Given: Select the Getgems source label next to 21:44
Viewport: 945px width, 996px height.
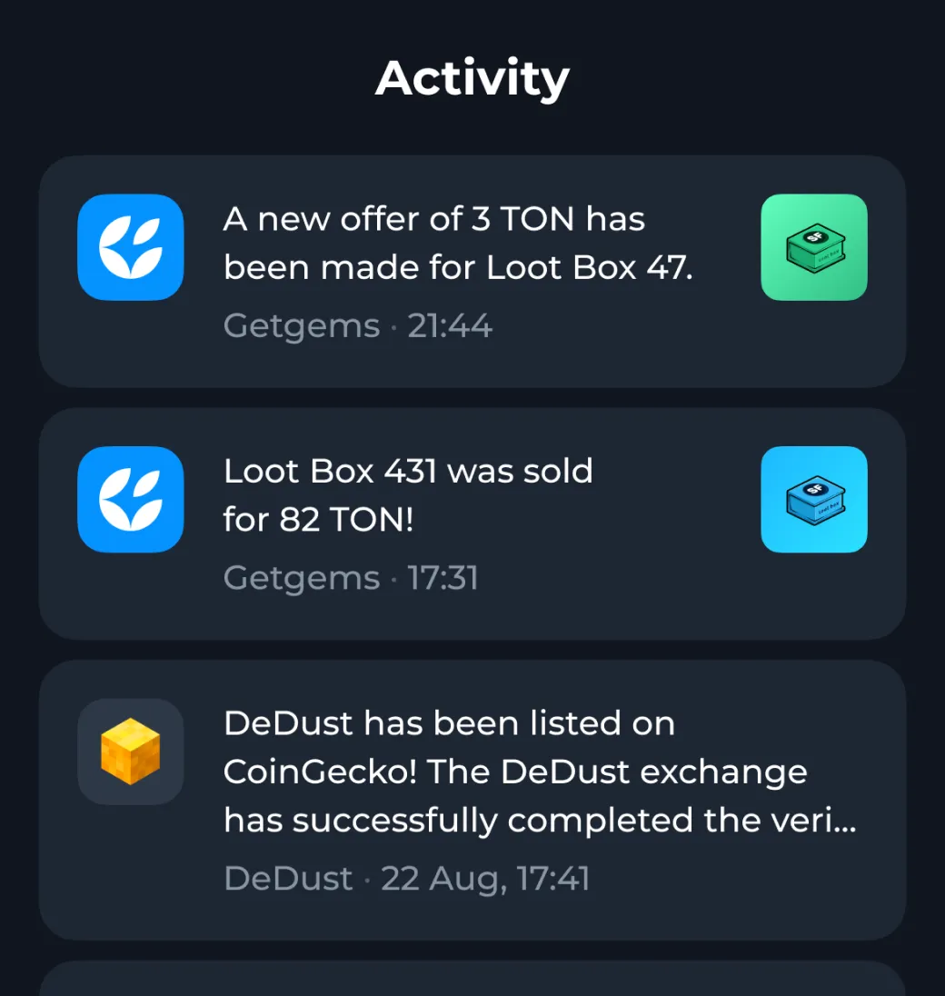Looking at the screenshot, I should tap(301, 325).
